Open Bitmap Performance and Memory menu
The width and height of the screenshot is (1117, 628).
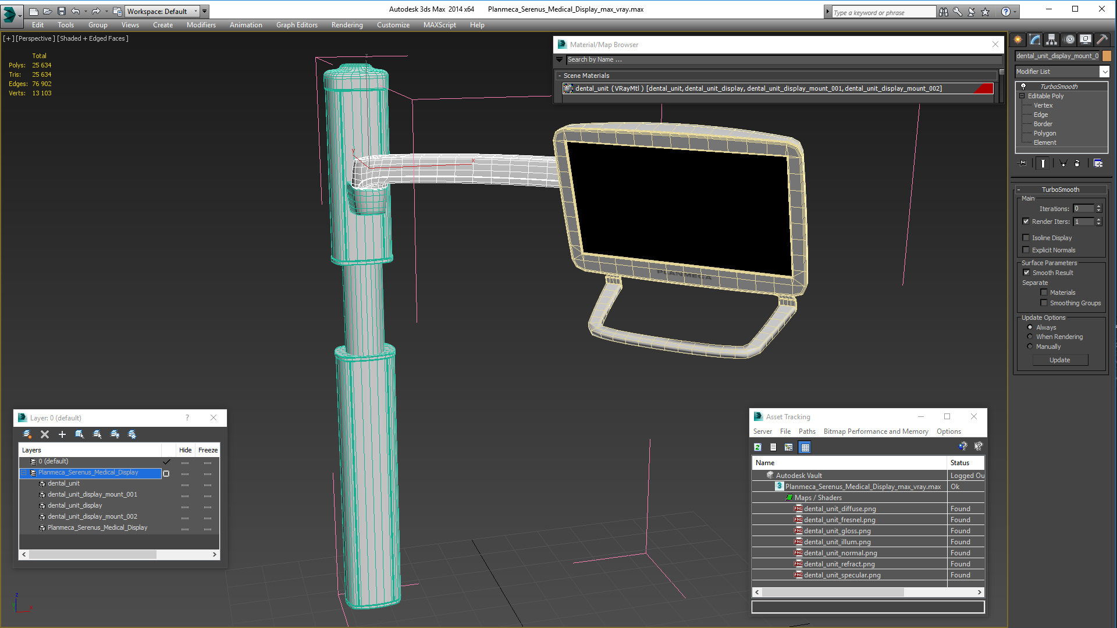(x=876, y=431)
